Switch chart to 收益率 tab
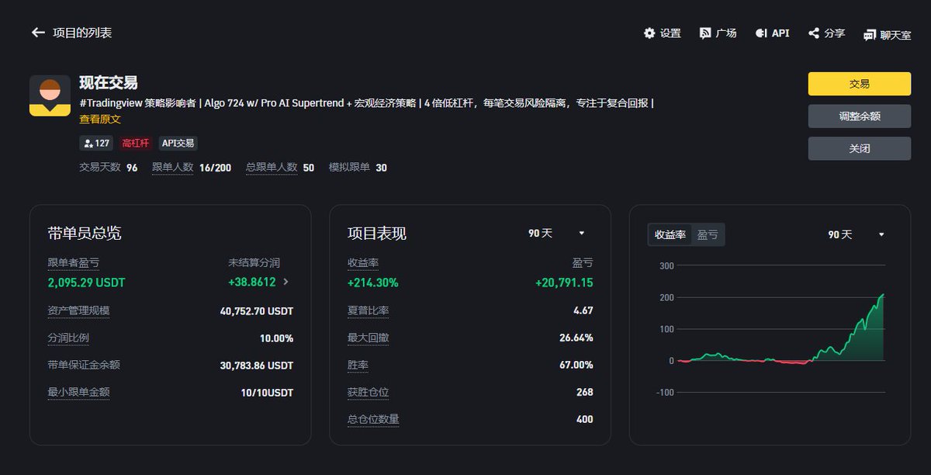931x475 pixels. pyautogui.click(x=670, y=234)
